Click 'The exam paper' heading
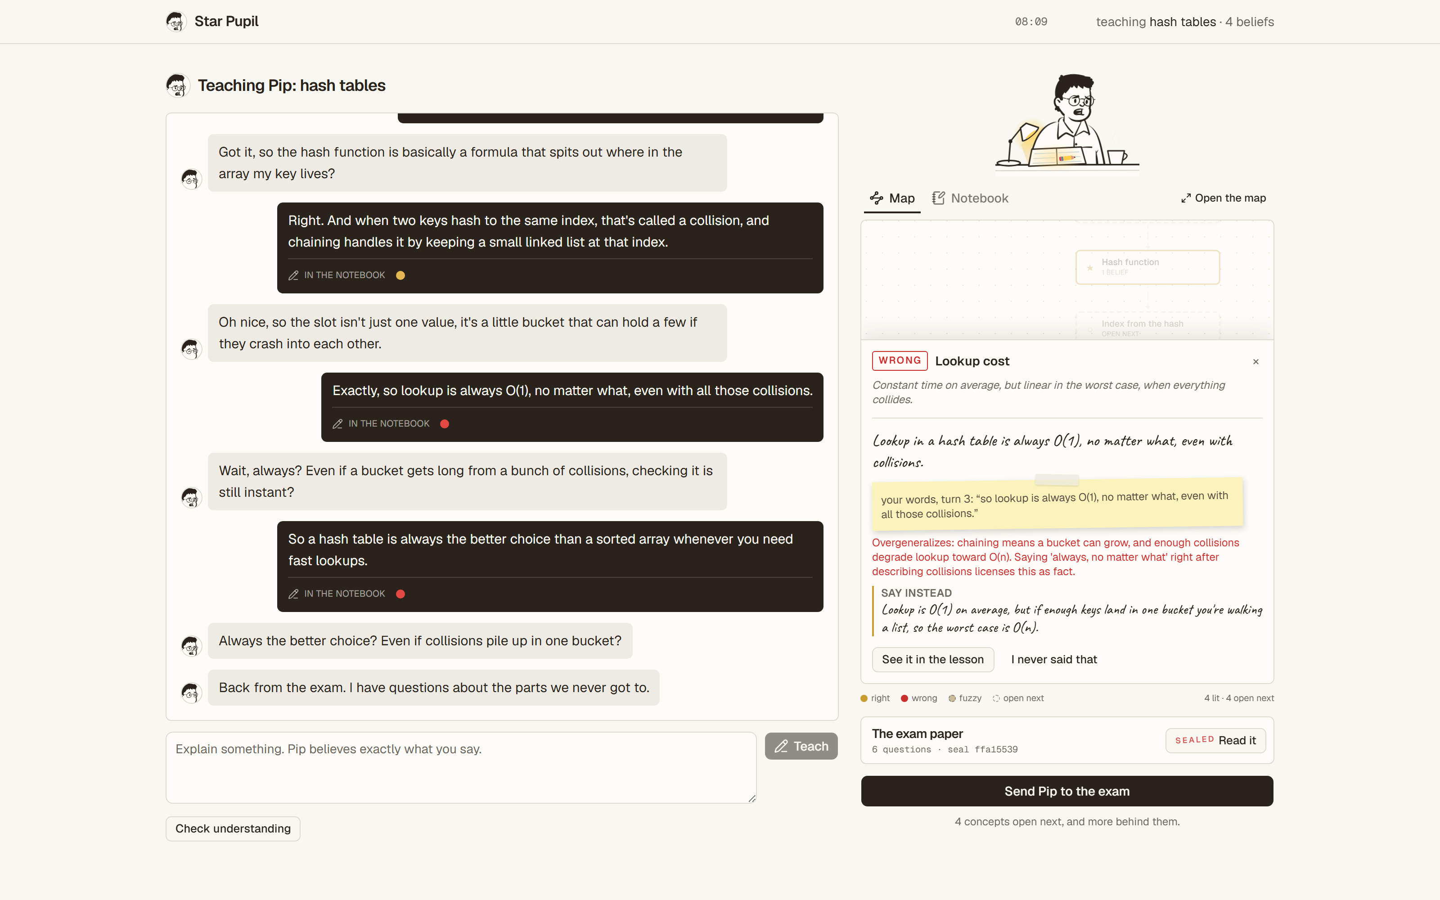Screen dimensions: 1440x900 (917, 734)
